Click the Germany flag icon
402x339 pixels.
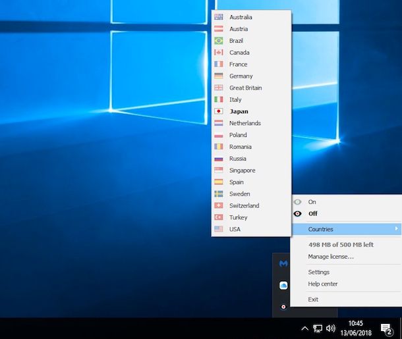tap(219, 76)
